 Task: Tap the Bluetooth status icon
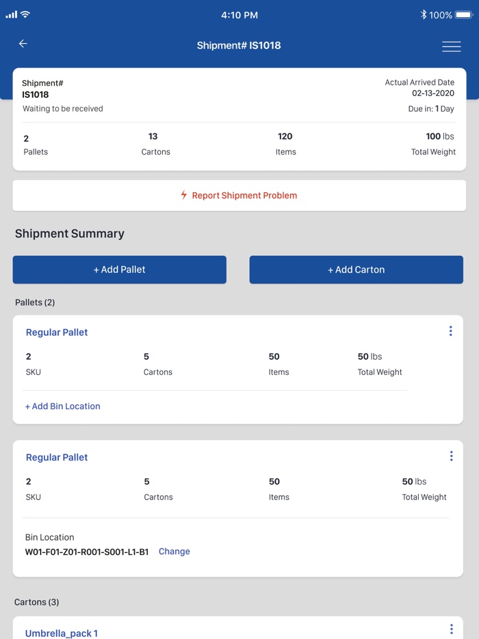point(424,14)
